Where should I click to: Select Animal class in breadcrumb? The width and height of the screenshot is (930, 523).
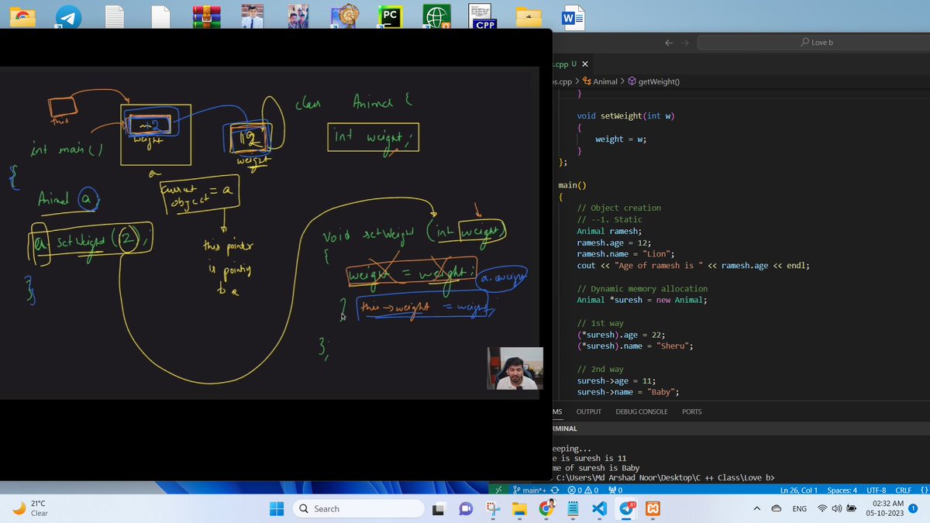600,81
